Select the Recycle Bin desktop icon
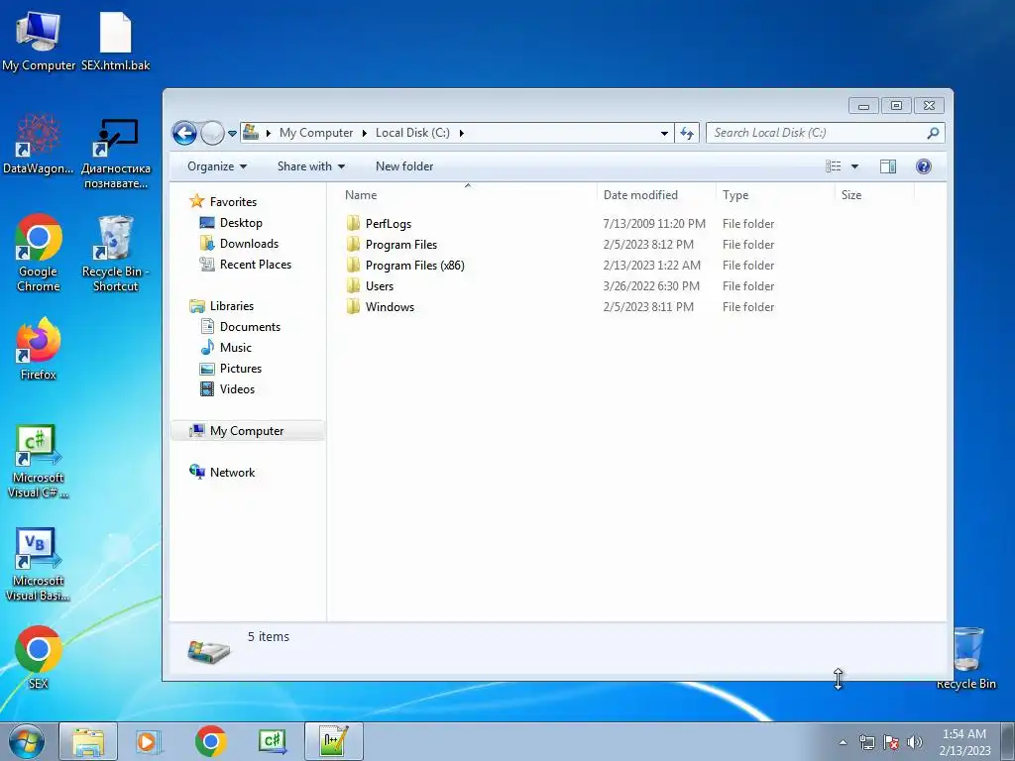Viewport: 1015px width, 761px height. click(x=967, y=659)
